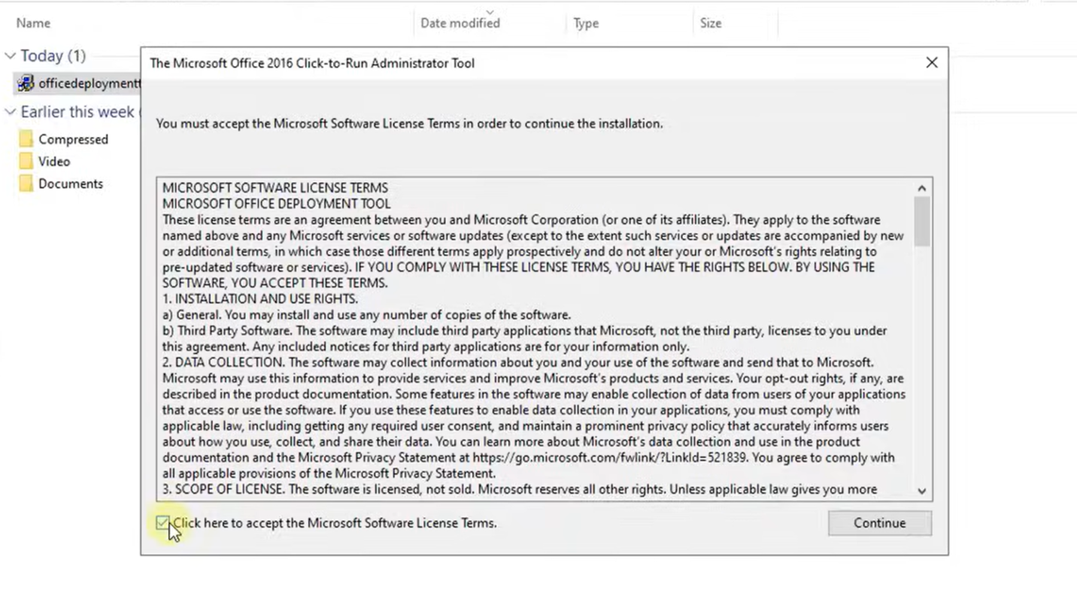Click the 'MICROSOFT OFFICE DEPLOYMENT TOOL' line
The image size is (1077, 605).
coord(277,204)
